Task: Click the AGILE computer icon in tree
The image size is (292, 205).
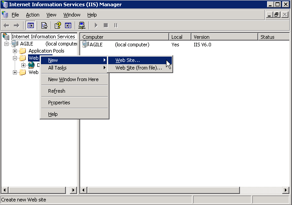Action: pyautogui.click(x=15, y=44)
